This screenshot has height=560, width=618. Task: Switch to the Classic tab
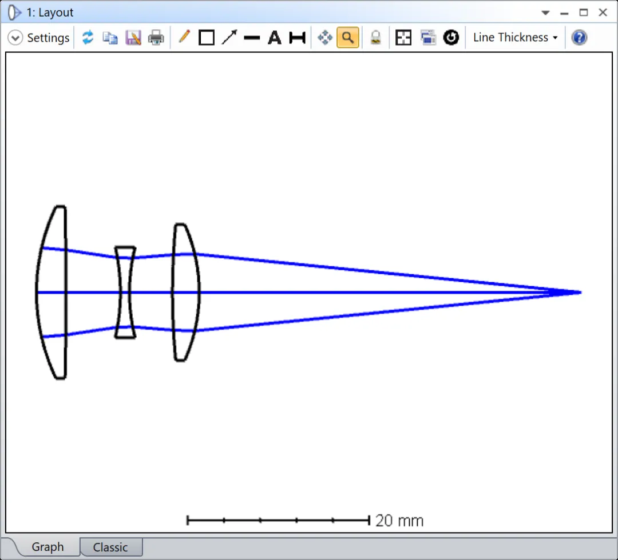(110, 547)
